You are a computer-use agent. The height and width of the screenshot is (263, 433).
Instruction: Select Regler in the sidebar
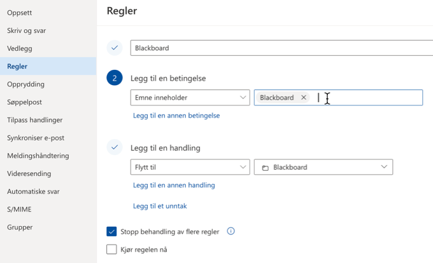(48, 66)
